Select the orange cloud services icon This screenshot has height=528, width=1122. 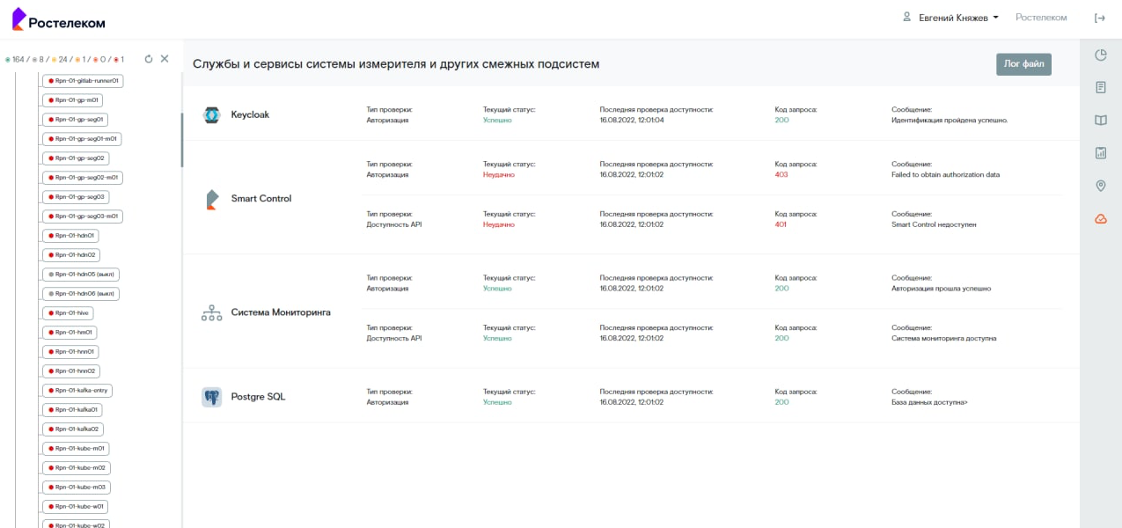coord(1100,218)
